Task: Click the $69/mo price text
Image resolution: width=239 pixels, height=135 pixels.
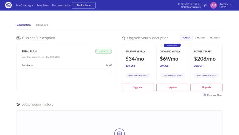Action: [x=169, y=59]
